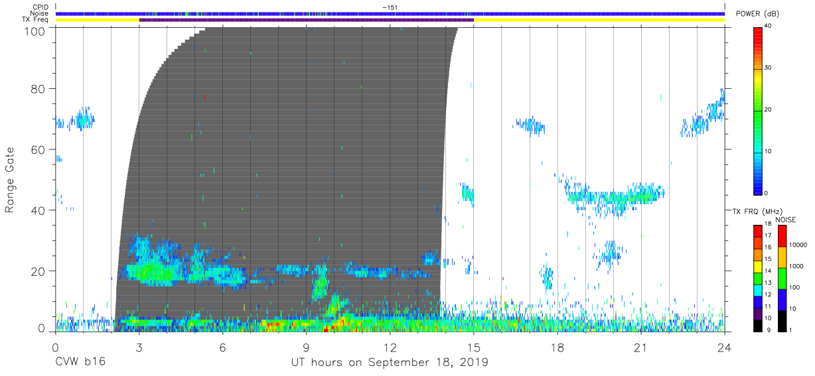Click y-axis tick label '100'
The image size is (815, 376).
35,31
